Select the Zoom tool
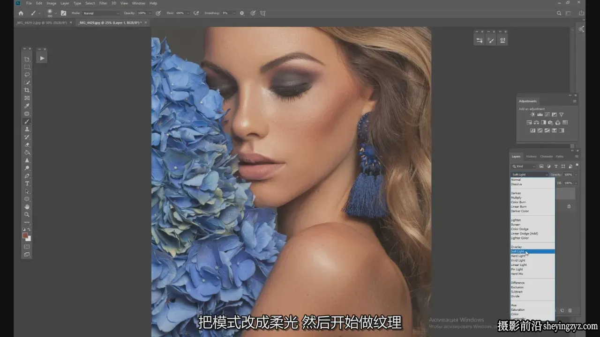This screenshot has height=337, width=600. tap(27, 214)
